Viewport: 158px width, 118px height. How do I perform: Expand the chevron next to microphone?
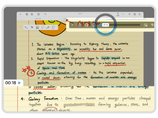123,14
